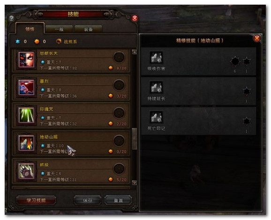Click the 学习技能 button
Screen dimensions: 271x220
36,200
